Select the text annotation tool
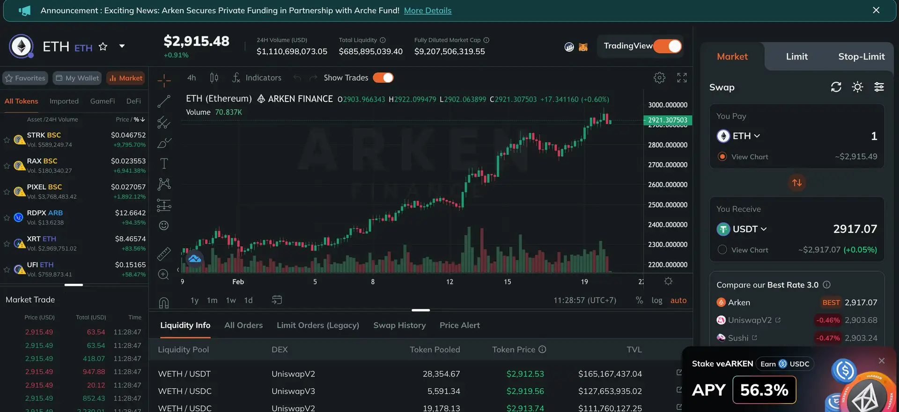Screen dimensions: 899x412 (164, 163)
